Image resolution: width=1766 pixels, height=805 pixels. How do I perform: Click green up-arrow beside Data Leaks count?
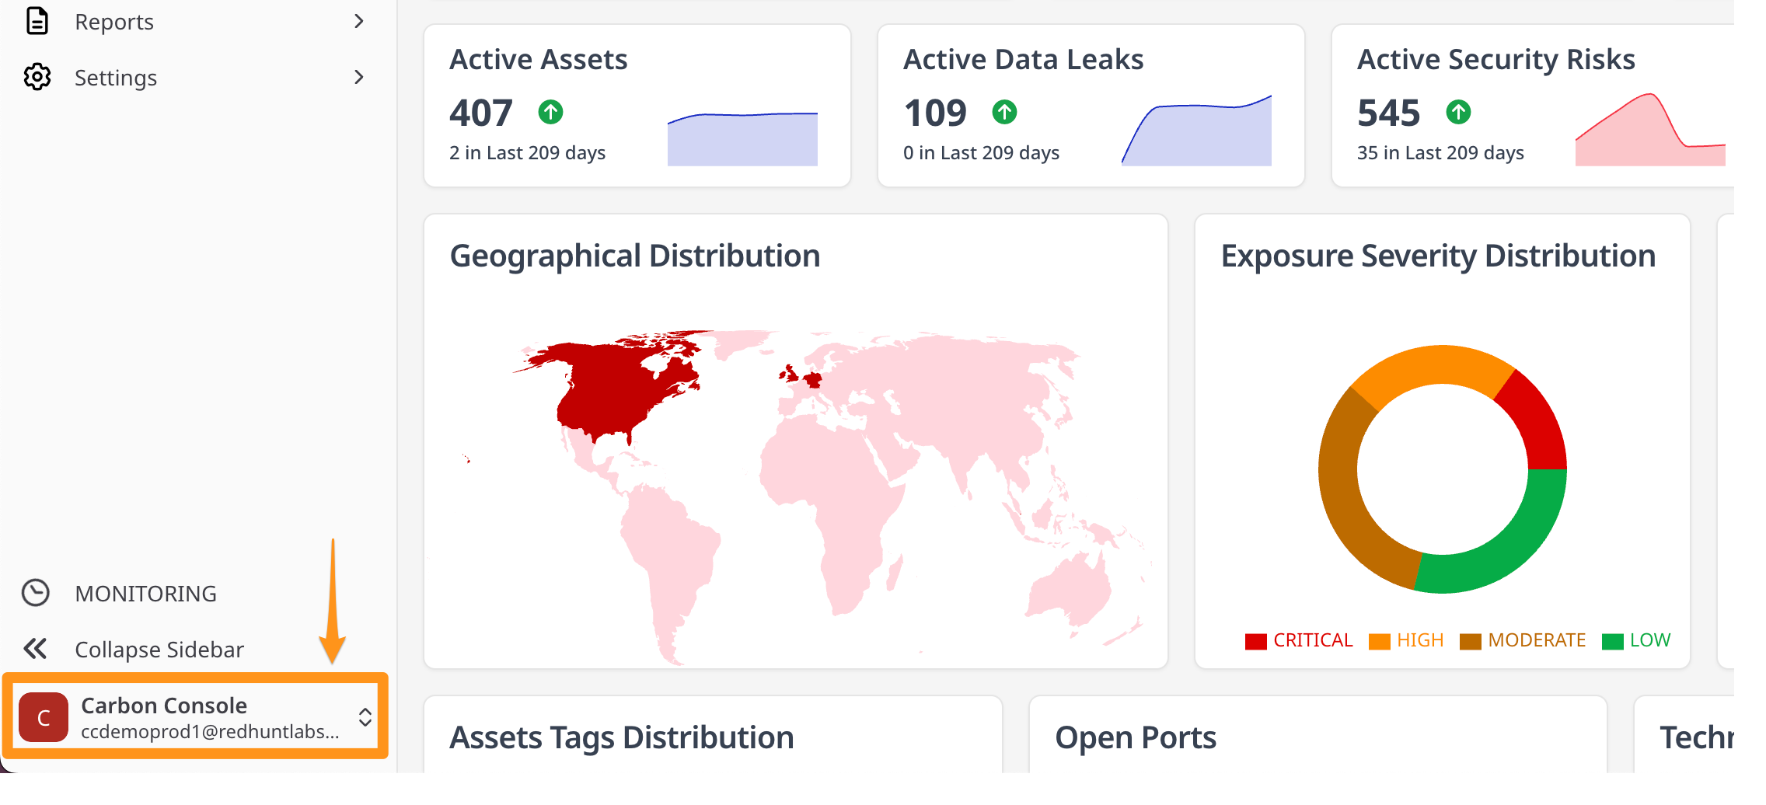(1004, 113)
